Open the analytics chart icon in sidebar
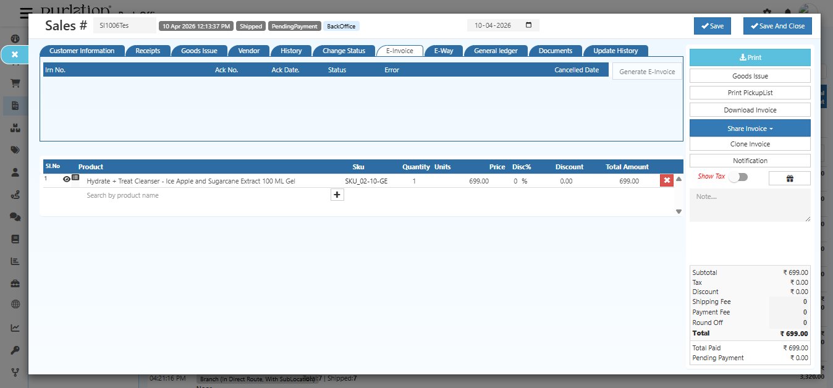Viewport: 833px width, 388px height. [15, 326]
